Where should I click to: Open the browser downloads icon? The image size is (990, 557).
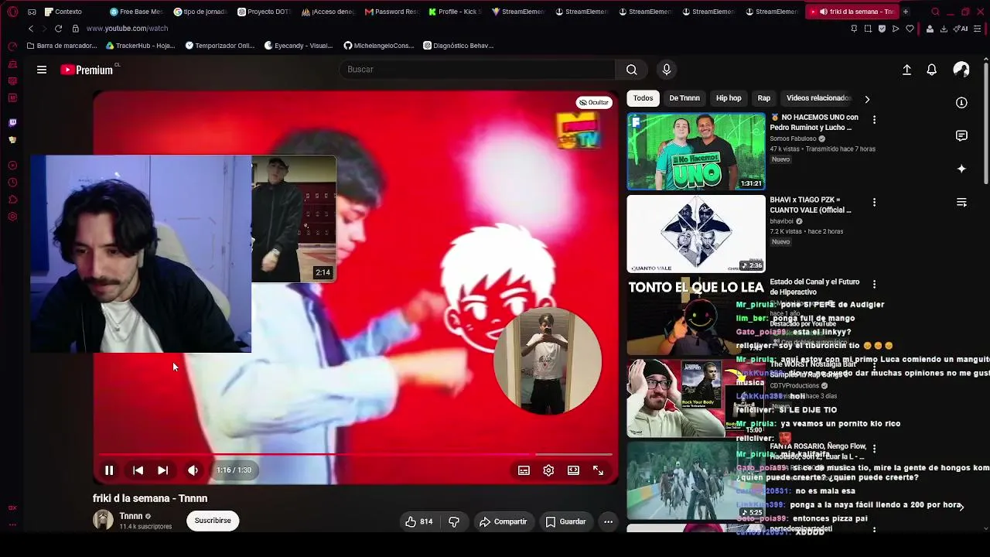click(944, 29)
